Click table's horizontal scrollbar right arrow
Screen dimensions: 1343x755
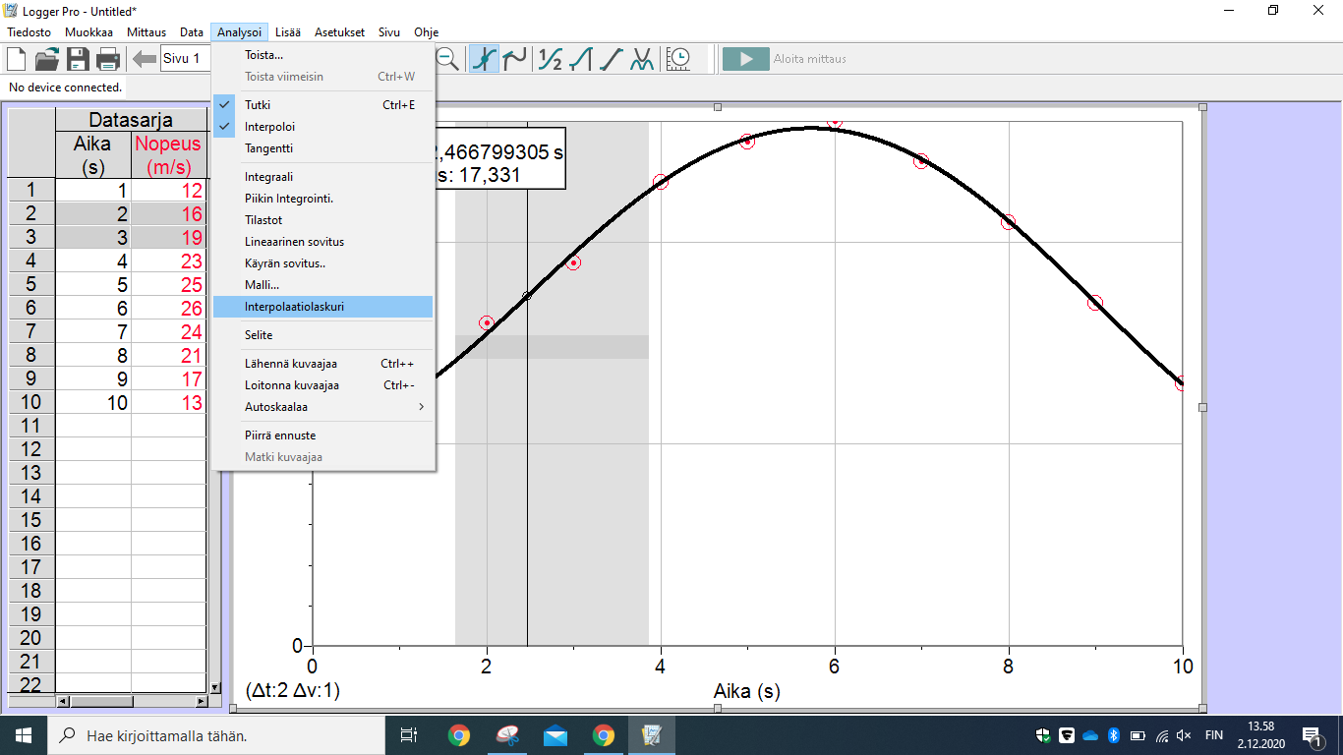pos(202,701)
